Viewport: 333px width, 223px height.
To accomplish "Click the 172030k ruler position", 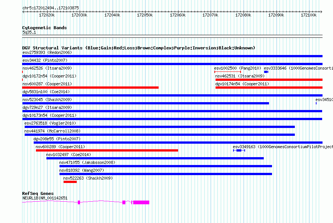I will tap(79, 15).
